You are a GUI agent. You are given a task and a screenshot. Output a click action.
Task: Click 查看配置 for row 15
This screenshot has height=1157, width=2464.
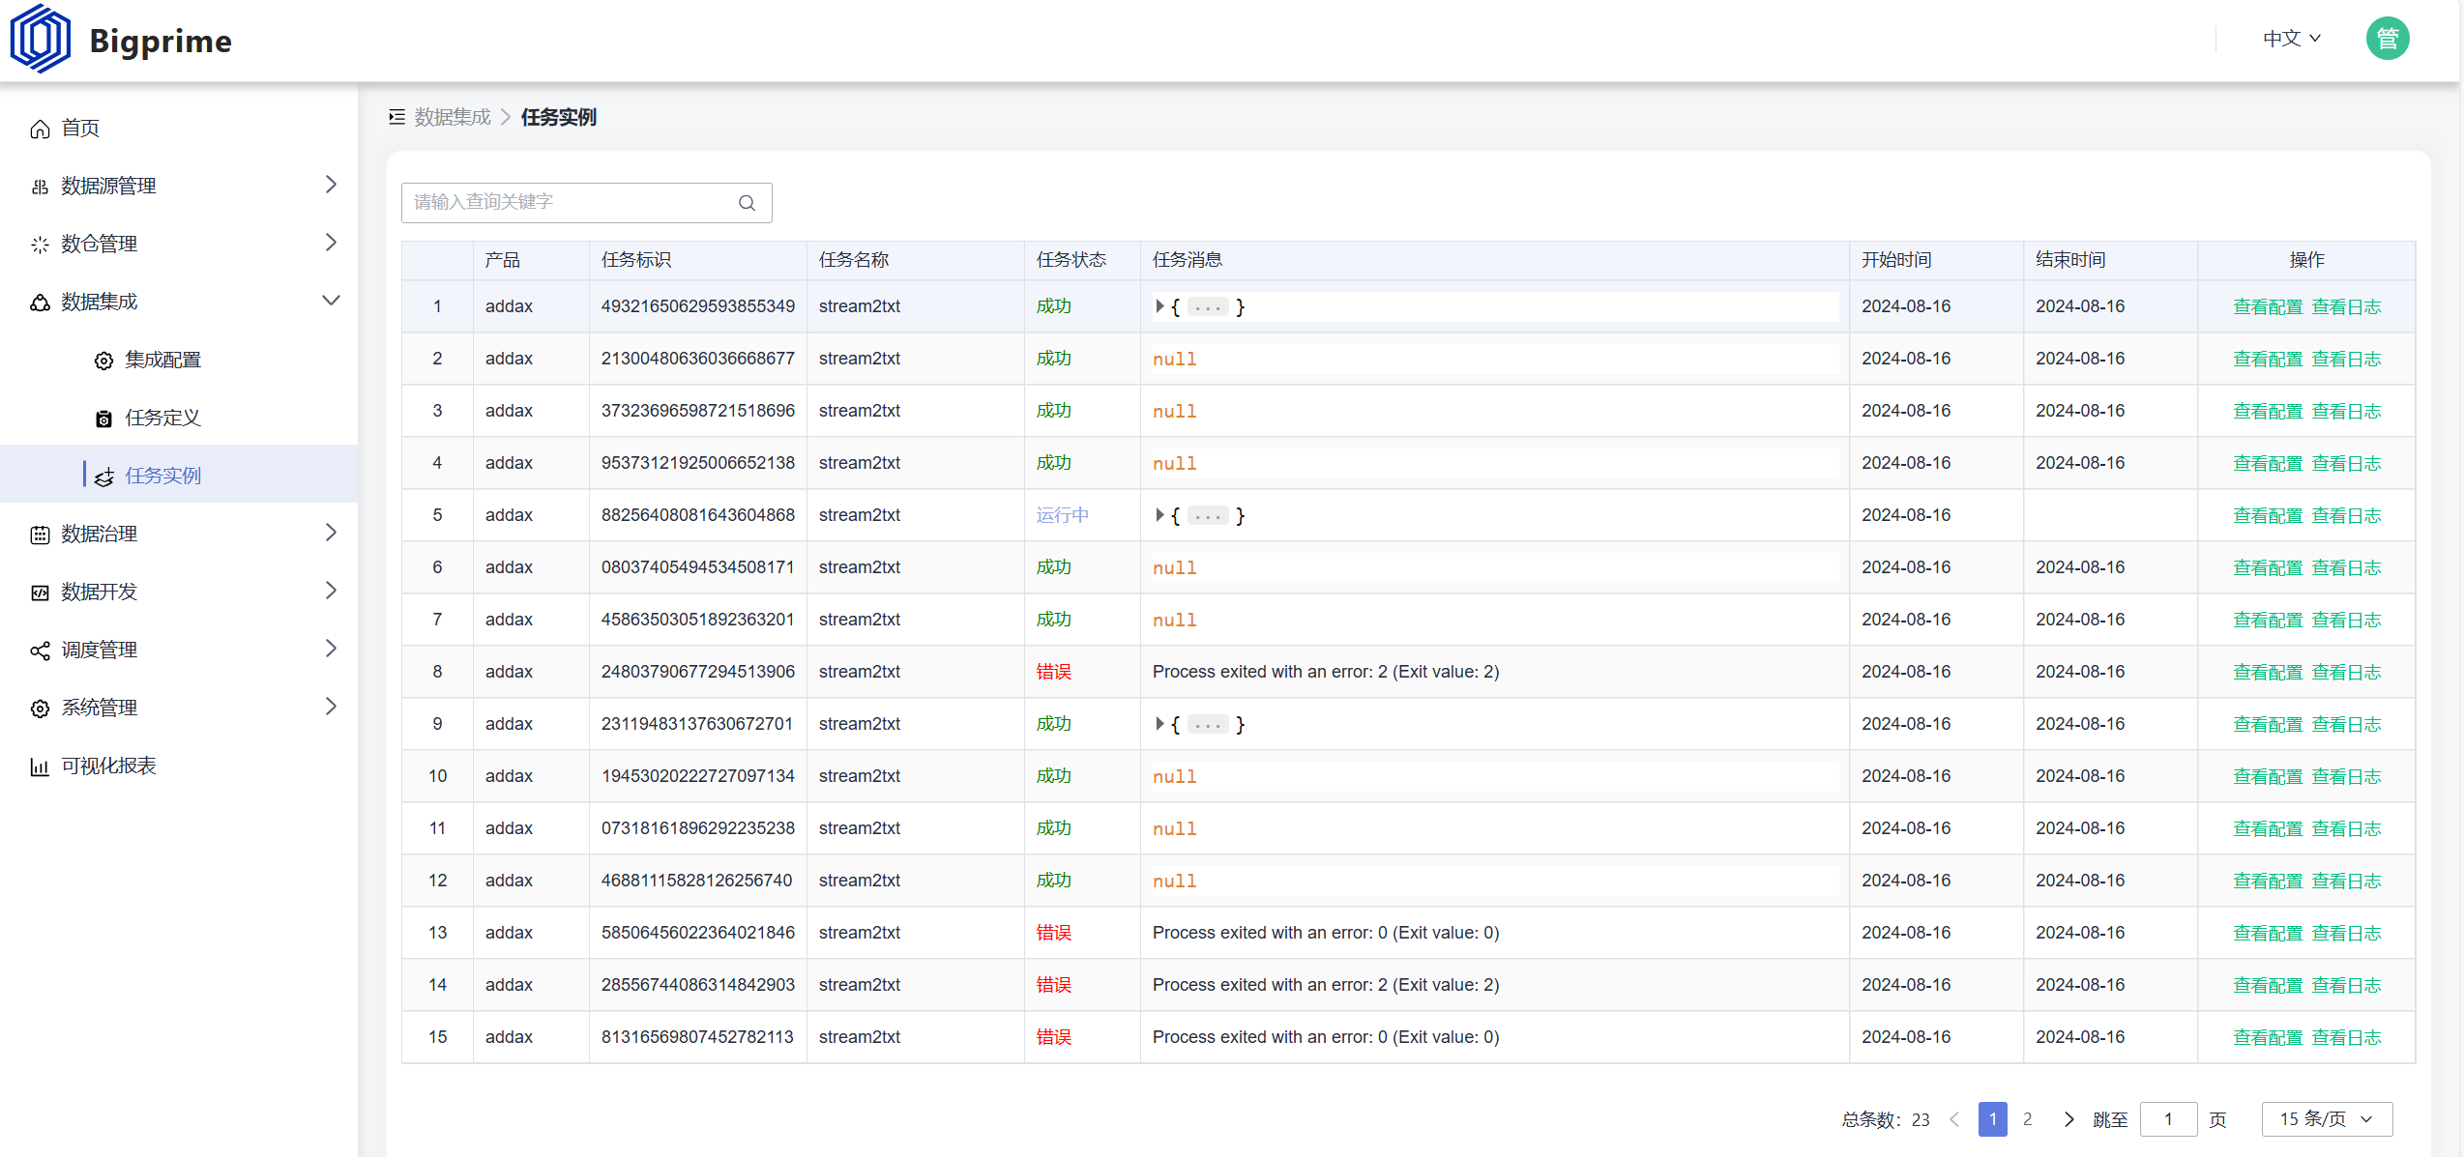[2268, 1038]
